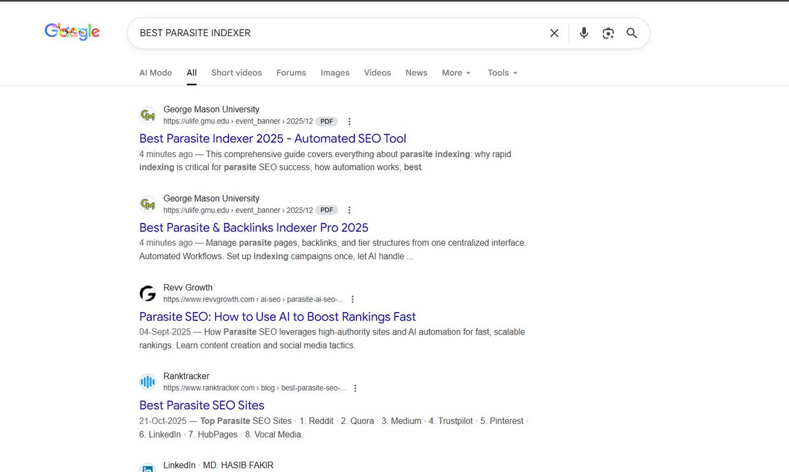Click the revvgrowth.com URL breadcrumb
Image resolution: width=789 pixels, height=472 pixels.
[253, 299]
